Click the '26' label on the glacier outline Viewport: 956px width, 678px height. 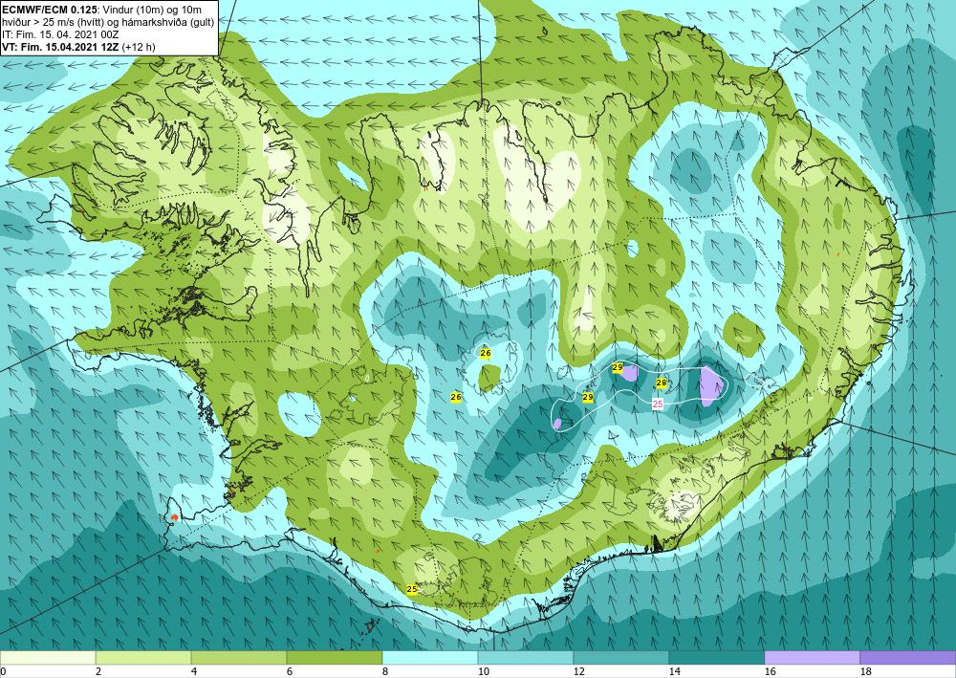tap(486, 353)
